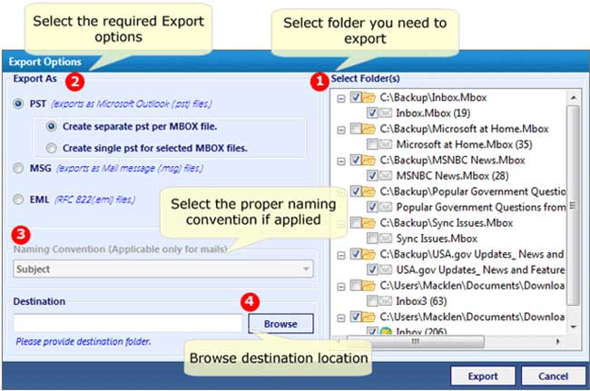Click the mail icon beside USA.gov Updates_ News and Feature
The image size is (590, 391).
[x=385, y=269]
